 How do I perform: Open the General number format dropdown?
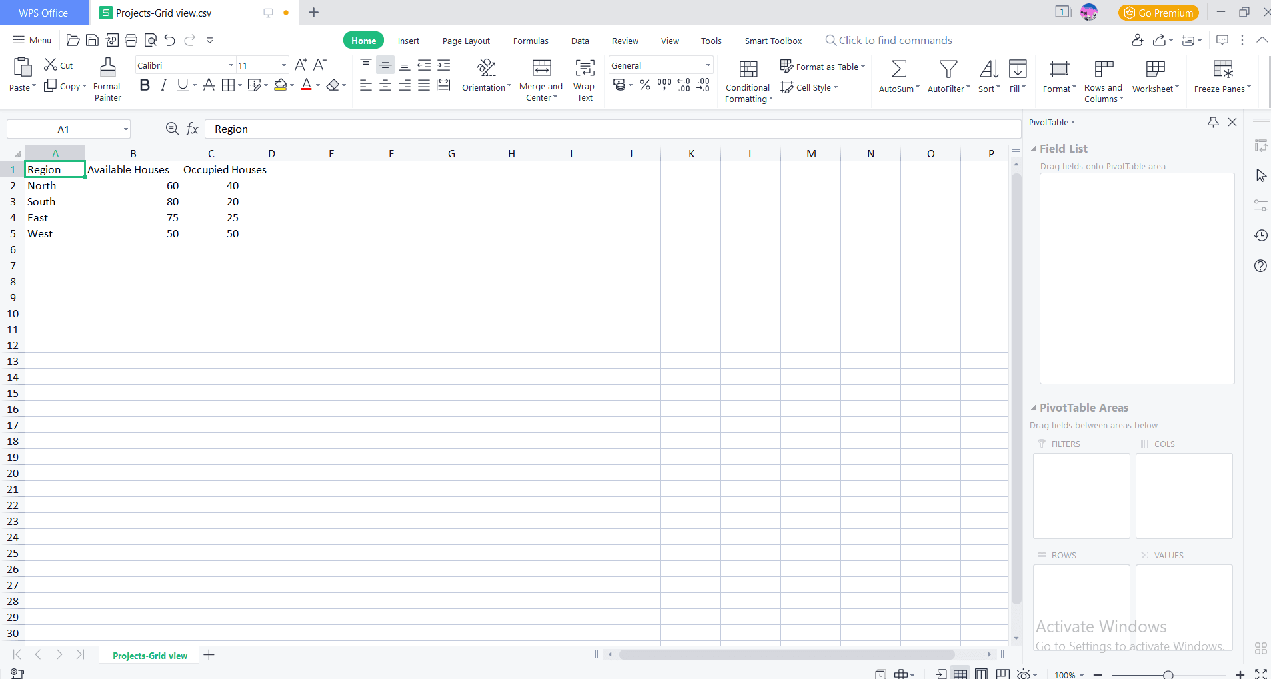click(708, 65)
